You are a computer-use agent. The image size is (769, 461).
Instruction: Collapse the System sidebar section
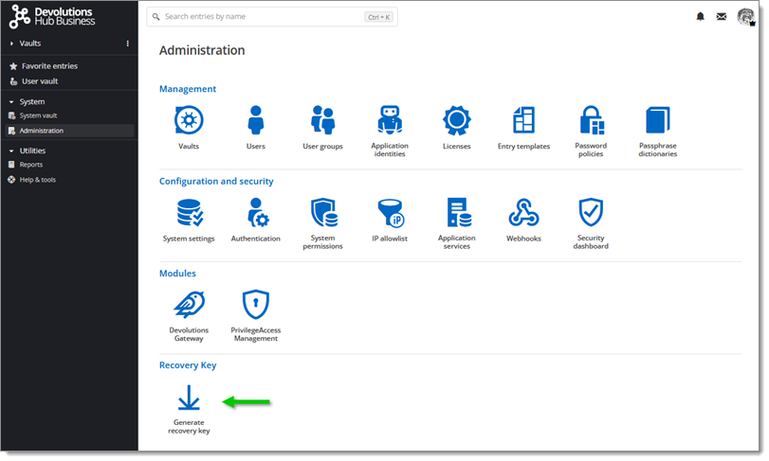click(x=11, y=102)
